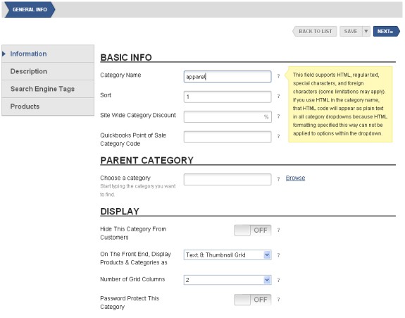Click the General Info step header

click(x=30, y=10)
